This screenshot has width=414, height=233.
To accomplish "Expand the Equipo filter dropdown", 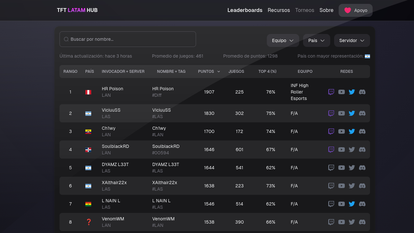I will (283, 40).
